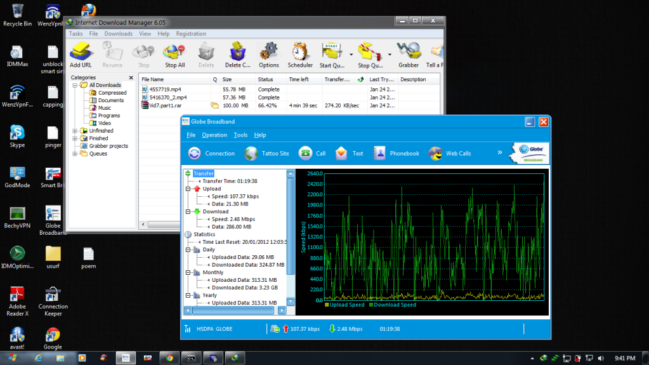
Task: Select the Skype desktop icon
Action: click(x=17, y=136)
